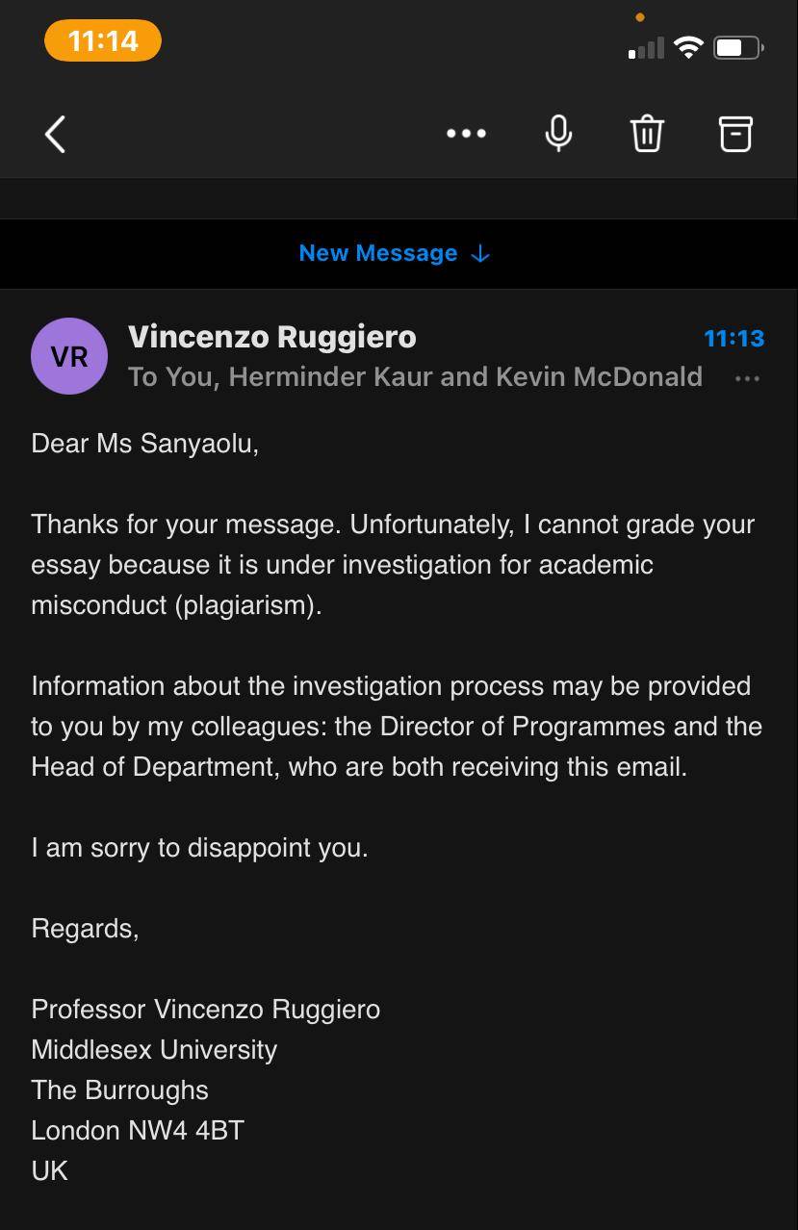Screen dimensions: 798x1230
Task: Tap the orange 11:14 status bar time pill
Action: coord(103,40)
